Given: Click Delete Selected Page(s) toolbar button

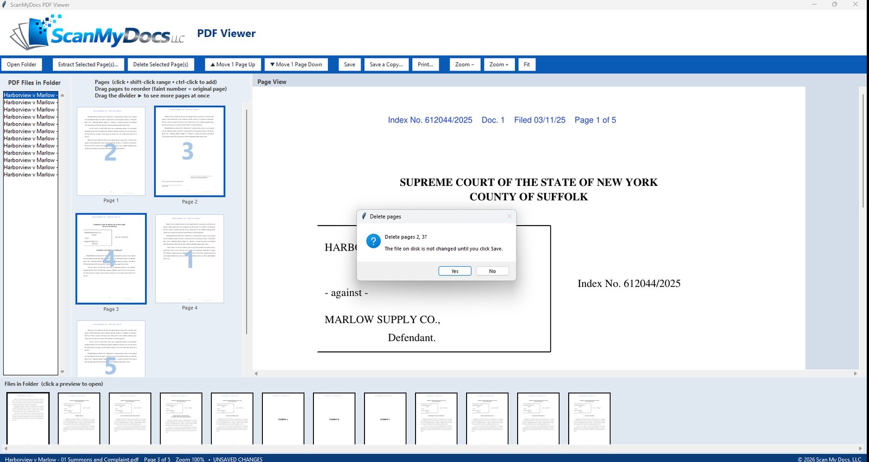Looking at the screenshot, I should pos(161,65).
